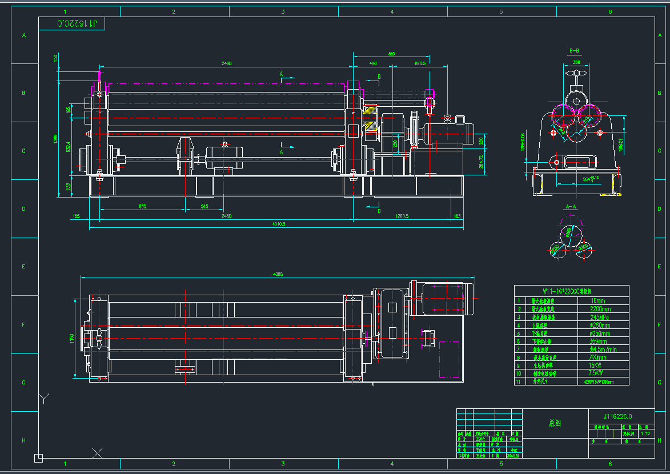Pick the 1150 width dimension in plan view
The width and height of the screenshot is (670, 474).
point(72,338)
